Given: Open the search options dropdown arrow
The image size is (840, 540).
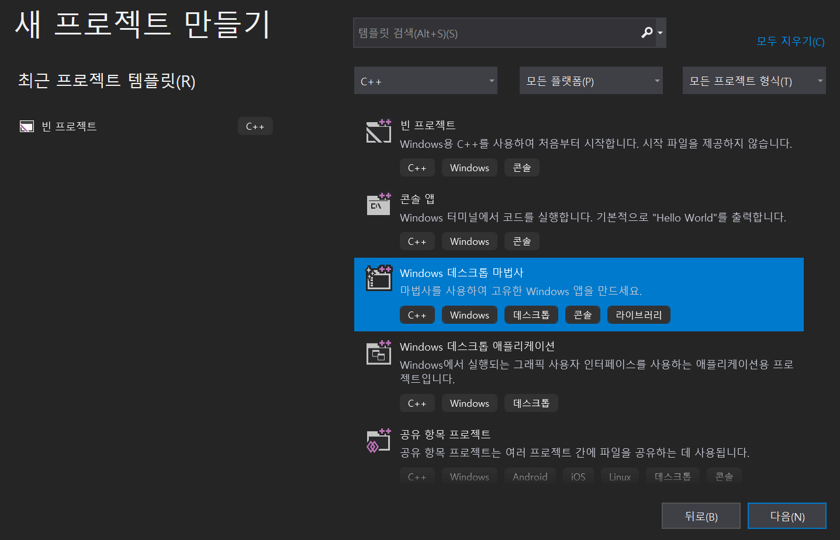Looking at the screenshot, I should 661,33.
